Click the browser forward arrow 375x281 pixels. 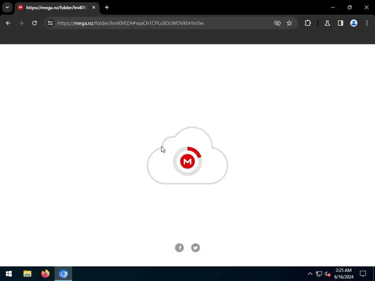[x=21, y=23]
